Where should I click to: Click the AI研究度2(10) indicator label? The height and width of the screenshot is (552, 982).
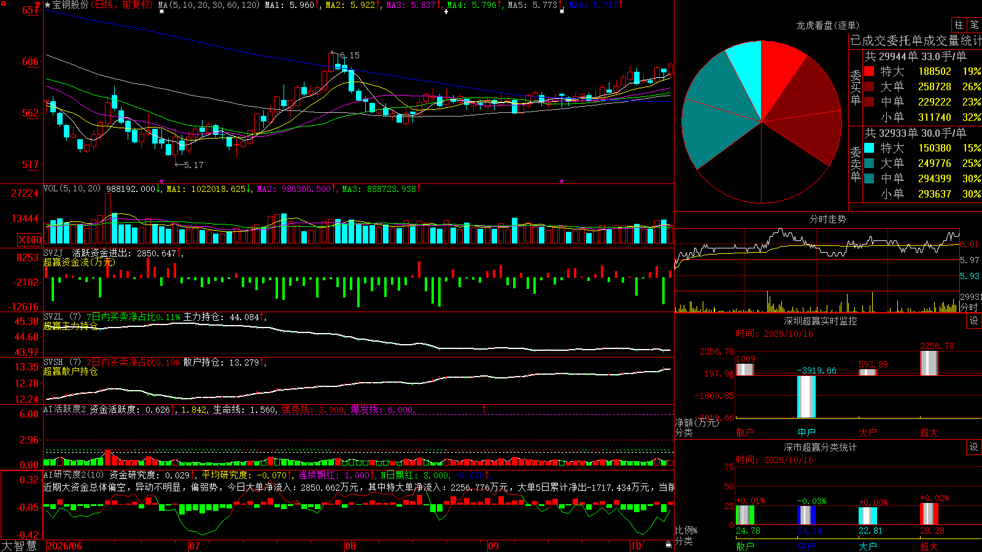click(x=74, y=475)
